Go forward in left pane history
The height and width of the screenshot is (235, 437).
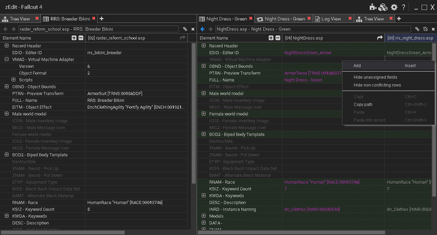(x=14, y=29)
